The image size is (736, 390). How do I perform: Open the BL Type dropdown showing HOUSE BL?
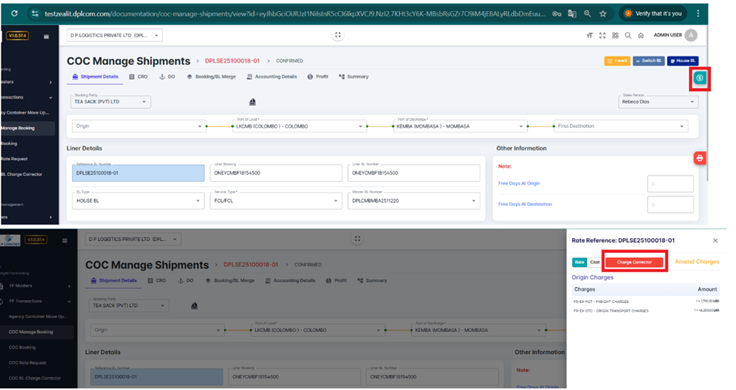pos(138,201)
